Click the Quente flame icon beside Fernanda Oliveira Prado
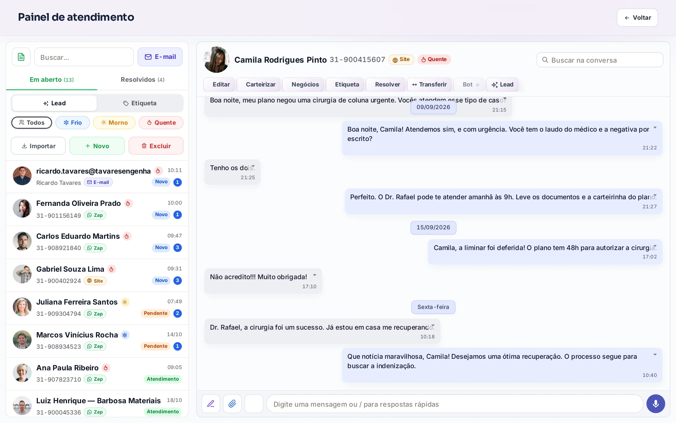The height and width of the screenshot is (423, 676). click(x=128, y=203)
